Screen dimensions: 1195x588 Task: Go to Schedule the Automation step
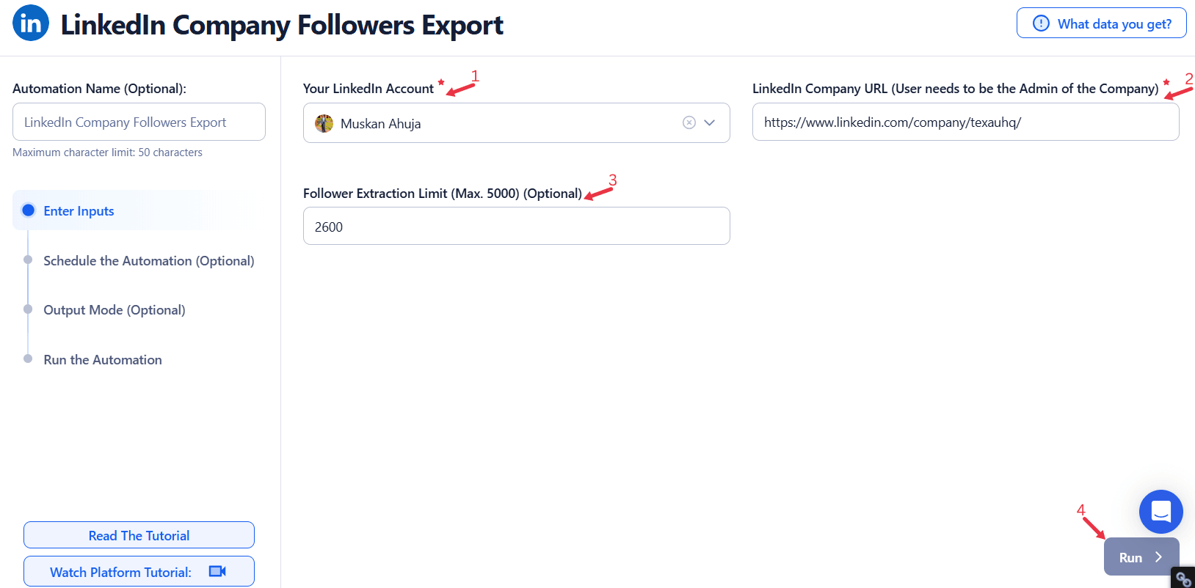click(x=148, y=261)
